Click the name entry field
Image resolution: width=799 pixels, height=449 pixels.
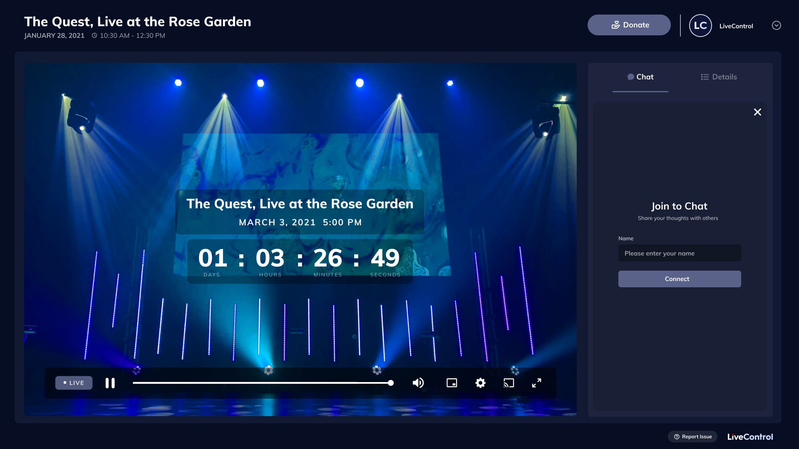(679, 253)
